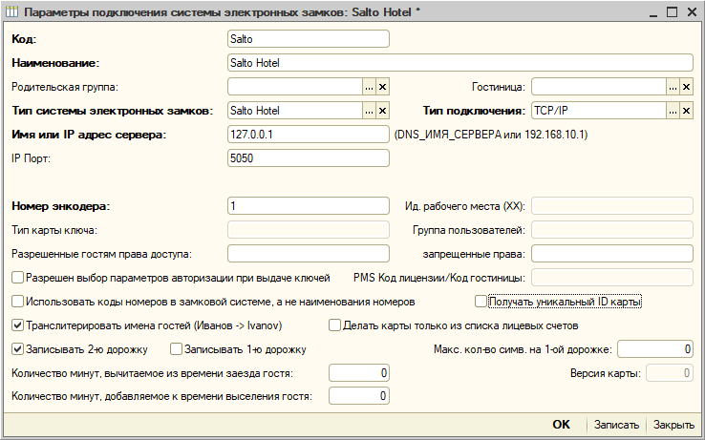
Task: Click the server IP address field 127.0.0.1
Action: [308, 135]
